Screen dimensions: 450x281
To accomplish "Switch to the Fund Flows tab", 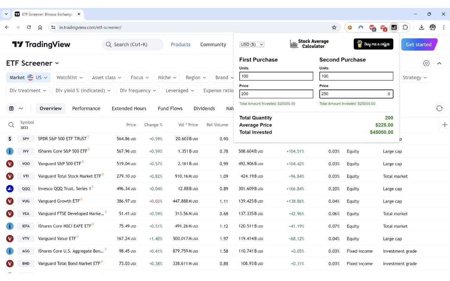I will (170, 109).
